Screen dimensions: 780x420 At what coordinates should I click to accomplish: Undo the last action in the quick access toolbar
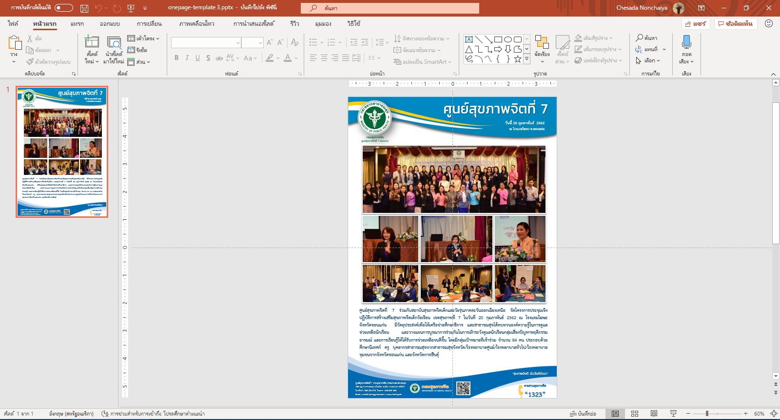[98, 8]
